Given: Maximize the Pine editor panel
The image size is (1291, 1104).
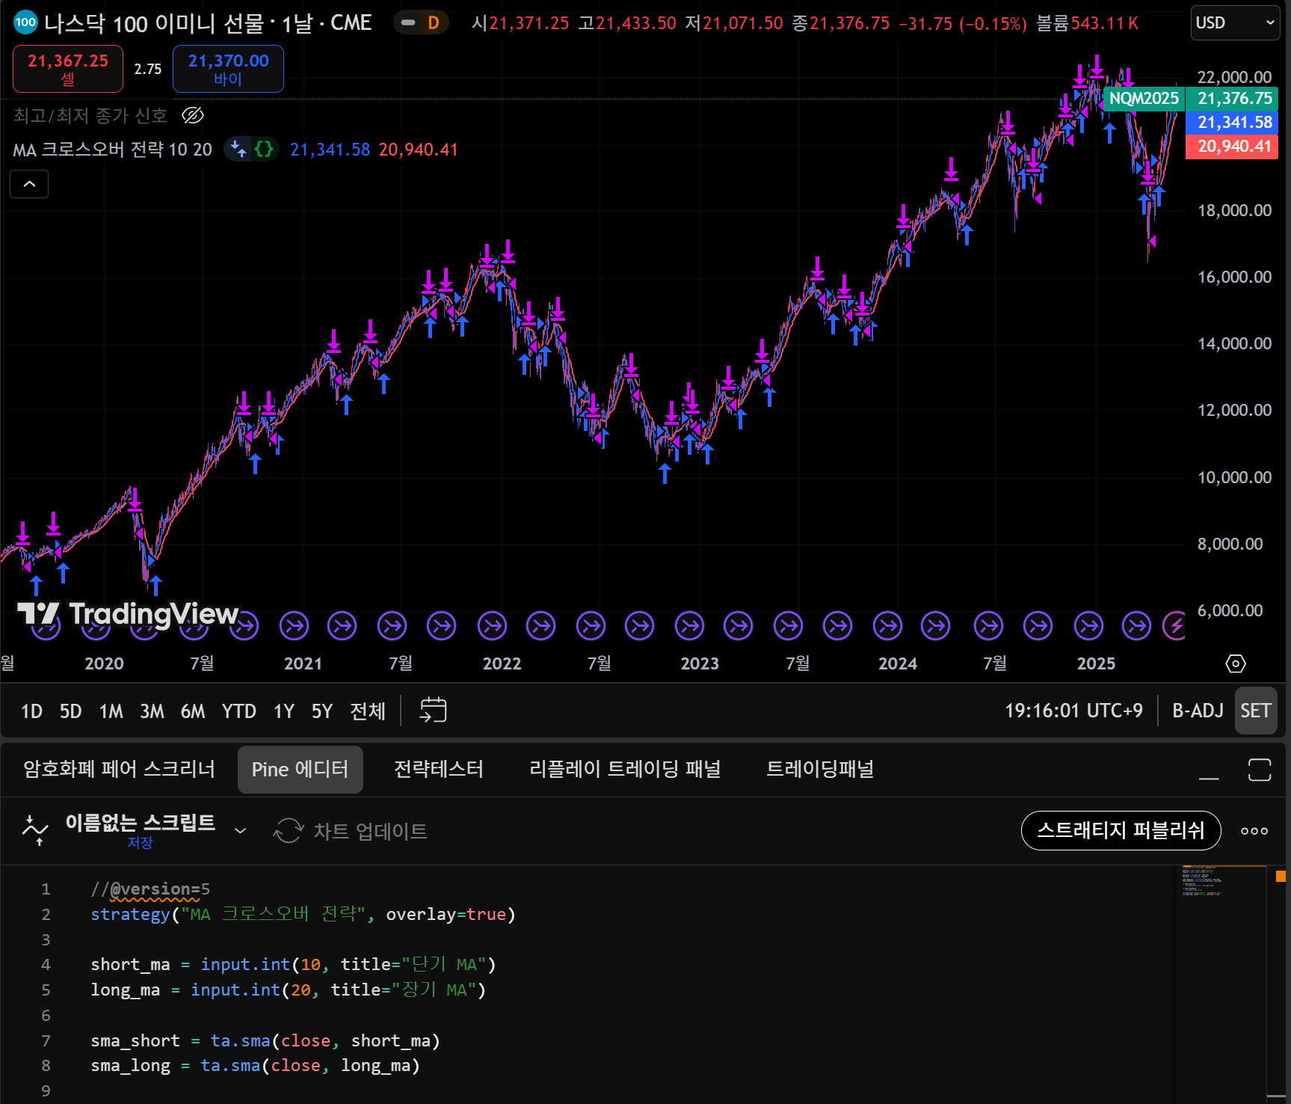Looking at the screenshot, I should 1259,770.
